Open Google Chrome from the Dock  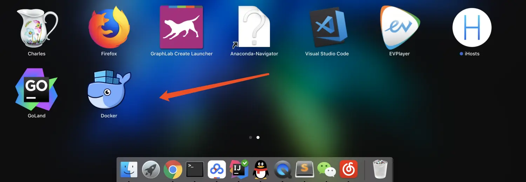pos(173,170)
